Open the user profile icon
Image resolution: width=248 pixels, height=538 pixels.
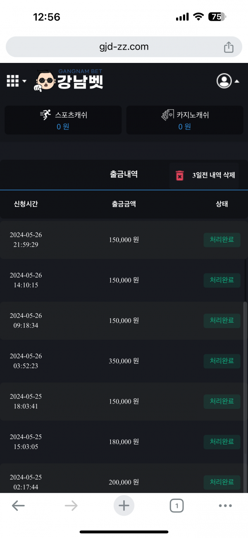224,81
